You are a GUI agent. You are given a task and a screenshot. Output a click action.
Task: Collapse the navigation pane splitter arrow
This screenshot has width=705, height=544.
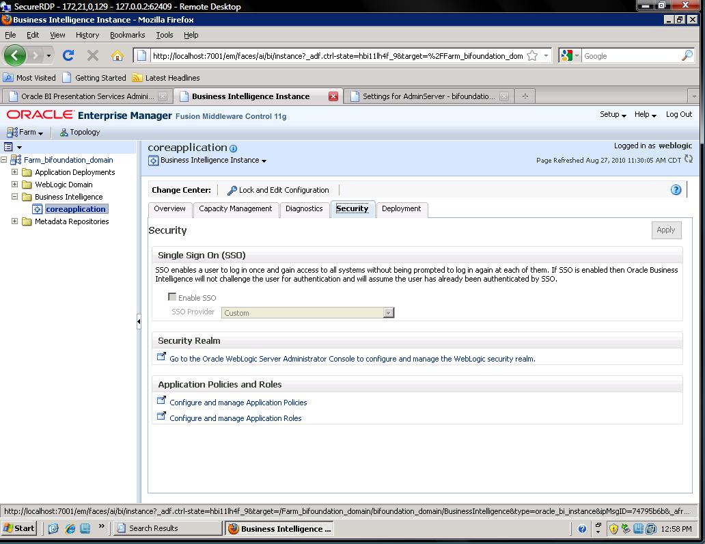[139, 321]
